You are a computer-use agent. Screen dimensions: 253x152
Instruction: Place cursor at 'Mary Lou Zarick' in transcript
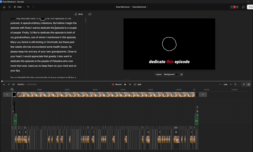click(x=19, y=42)
